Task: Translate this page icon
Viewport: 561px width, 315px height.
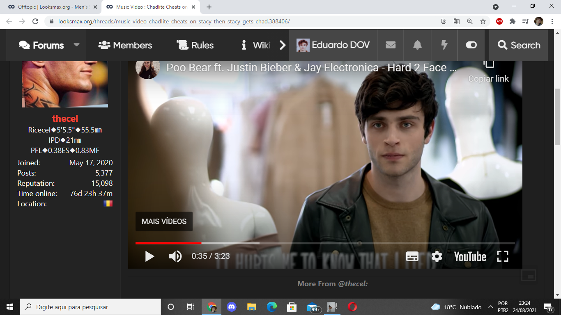Action: tap(457, 21)
